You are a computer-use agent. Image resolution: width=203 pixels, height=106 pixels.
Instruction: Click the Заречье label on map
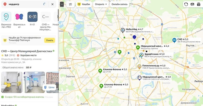tap(70, 76)
